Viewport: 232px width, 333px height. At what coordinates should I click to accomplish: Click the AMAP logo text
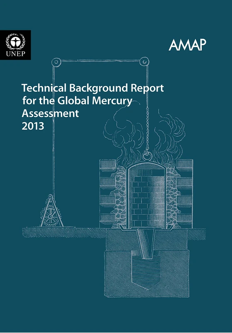187,45
